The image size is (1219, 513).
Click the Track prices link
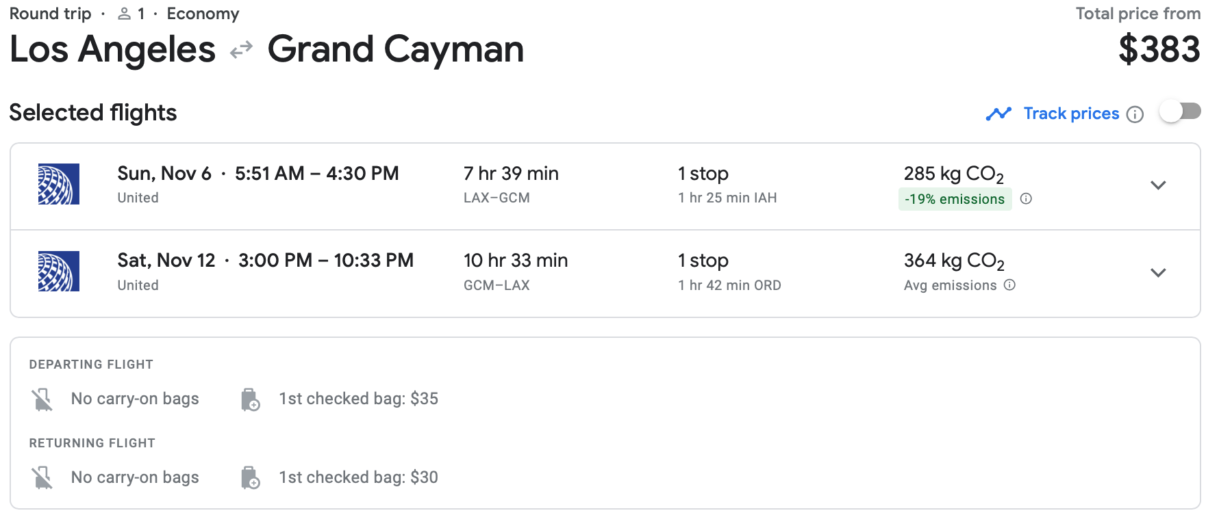click(1071, 114)
